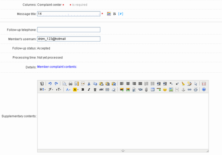This screenshot has height=155, width=222.
Task: Open the title color picker grid icon
Action: [109, 14]
